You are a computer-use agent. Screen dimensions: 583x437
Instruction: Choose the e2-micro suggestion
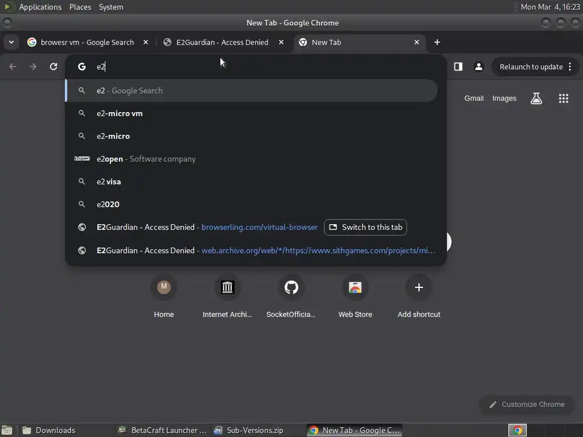coord(251,136)
